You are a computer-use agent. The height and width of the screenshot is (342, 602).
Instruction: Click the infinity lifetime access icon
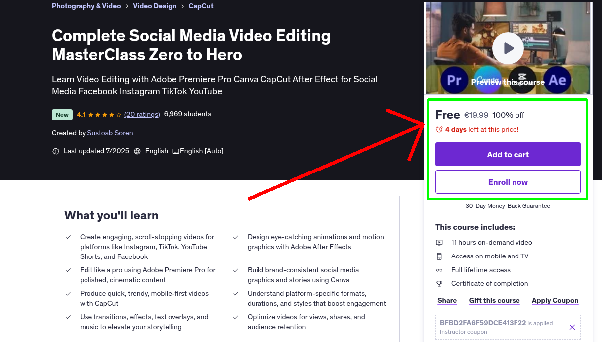click(x=439, y=270)
